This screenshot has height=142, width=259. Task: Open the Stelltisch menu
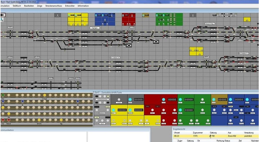(x=17, y=6)
